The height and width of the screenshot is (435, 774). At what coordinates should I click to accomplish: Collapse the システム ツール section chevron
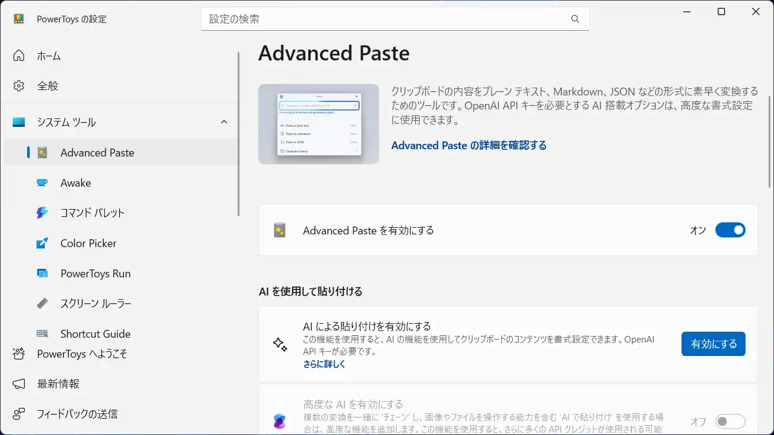(224, 122)
